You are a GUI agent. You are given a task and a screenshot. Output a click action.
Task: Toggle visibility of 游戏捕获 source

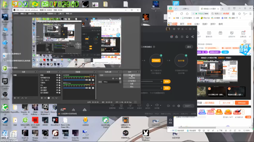pyautogui.click(x=57, y=90)
